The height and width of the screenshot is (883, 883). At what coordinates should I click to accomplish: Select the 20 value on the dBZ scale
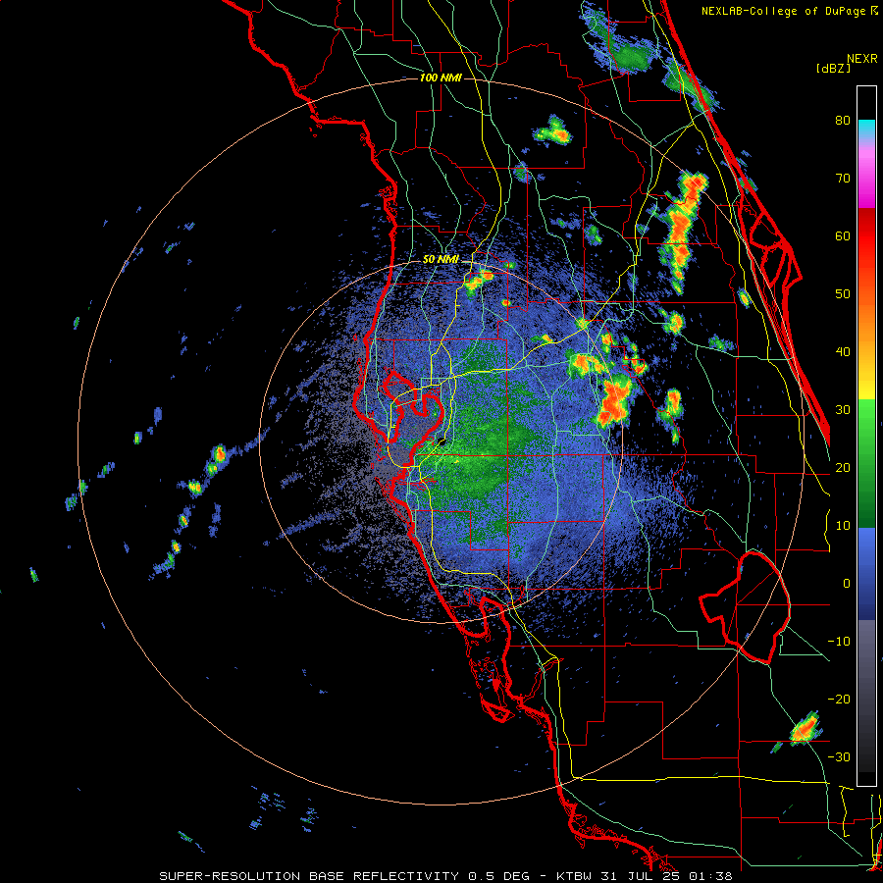pos(843,467)
